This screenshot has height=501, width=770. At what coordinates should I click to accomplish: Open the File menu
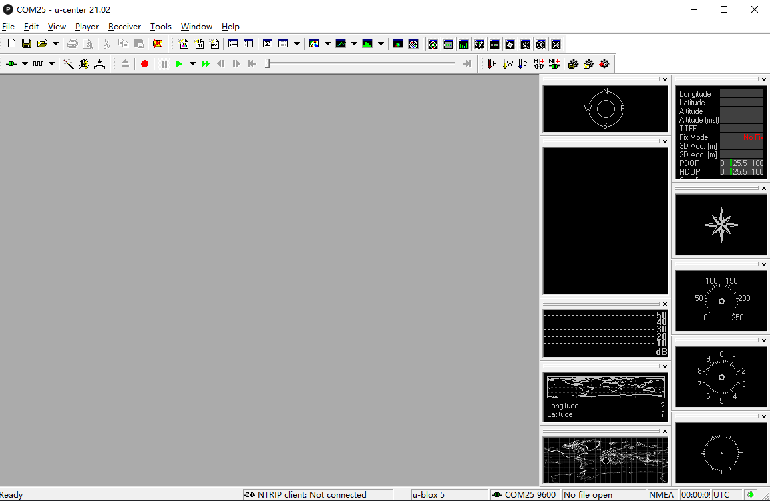click(x=9, y=27)
